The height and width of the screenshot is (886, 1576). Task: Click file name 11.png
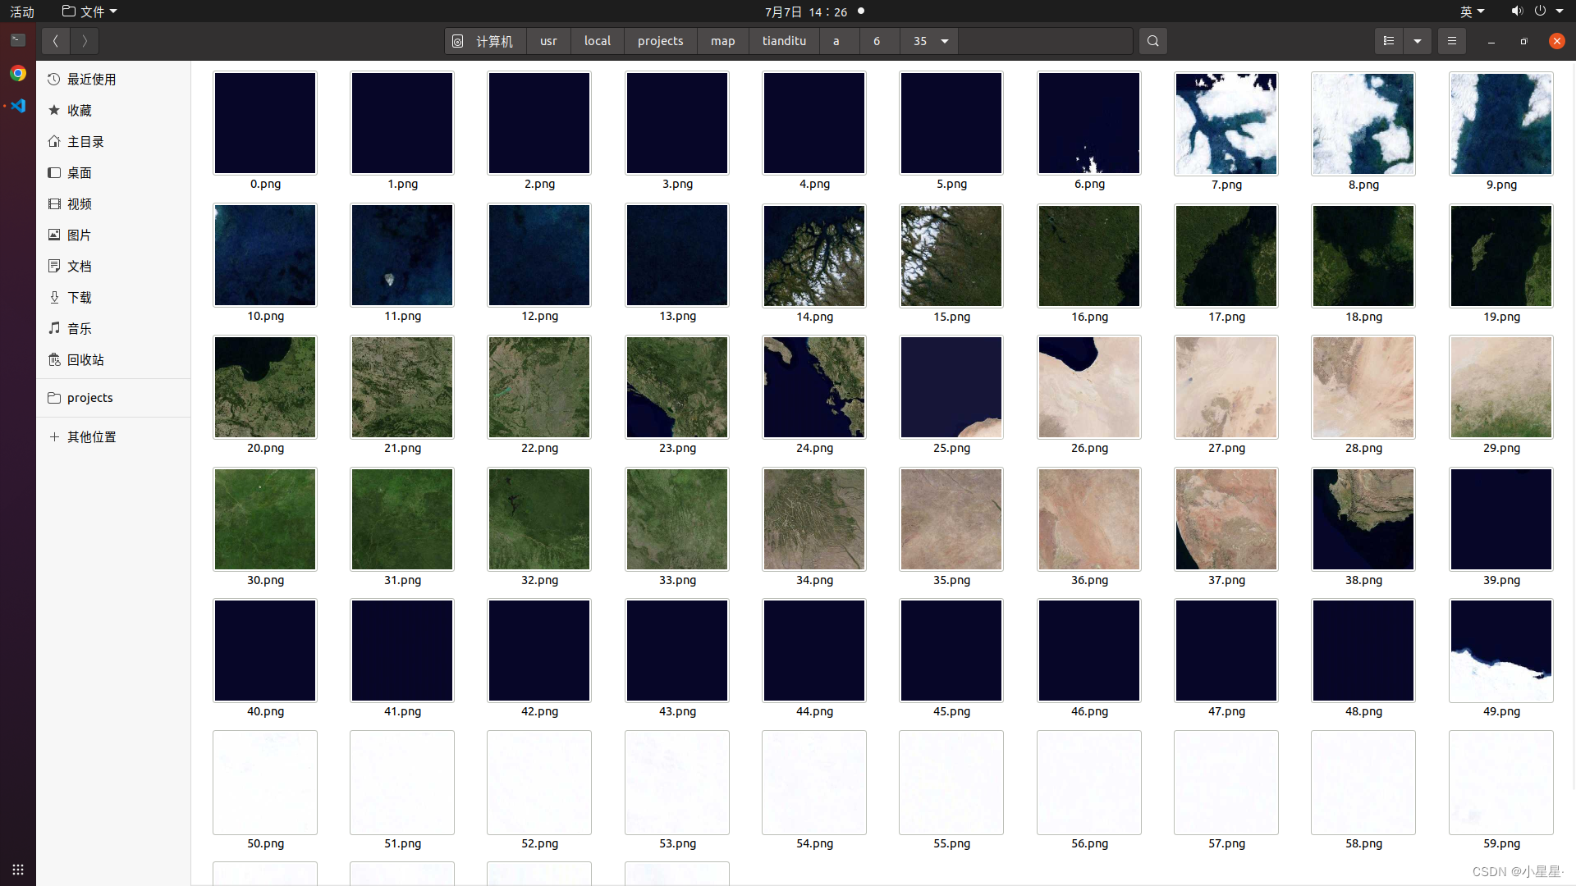tap(402, 316)
